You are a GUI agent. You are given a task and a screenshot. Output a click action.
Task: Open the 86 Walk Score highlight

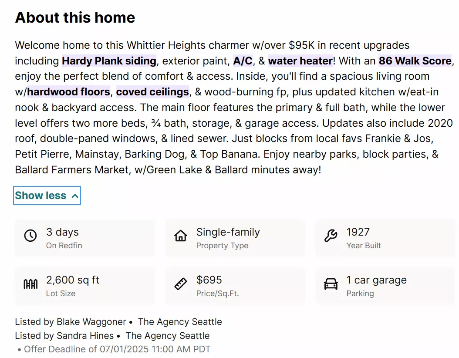[415, 61]
